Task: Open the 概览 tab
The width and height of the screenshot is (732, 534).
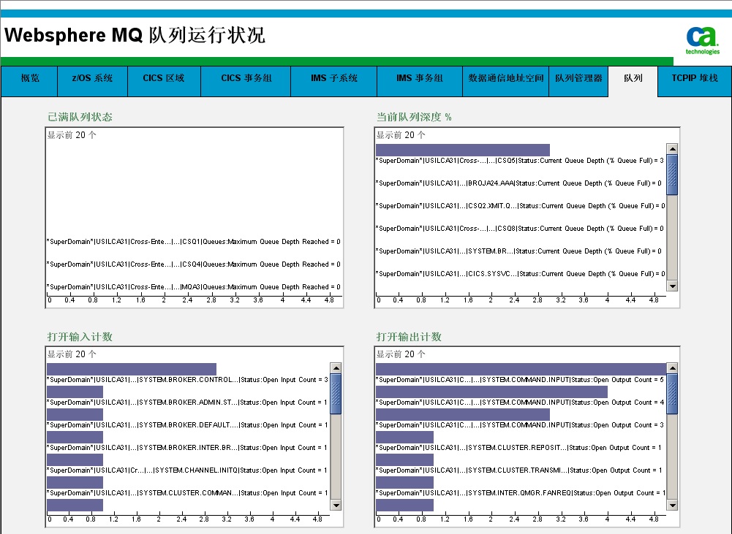Action: (29, 78)
